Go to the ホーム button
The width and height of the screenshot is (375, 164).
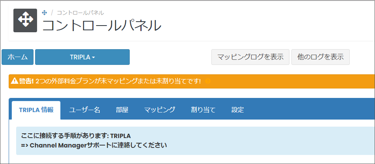pos(17,57)
